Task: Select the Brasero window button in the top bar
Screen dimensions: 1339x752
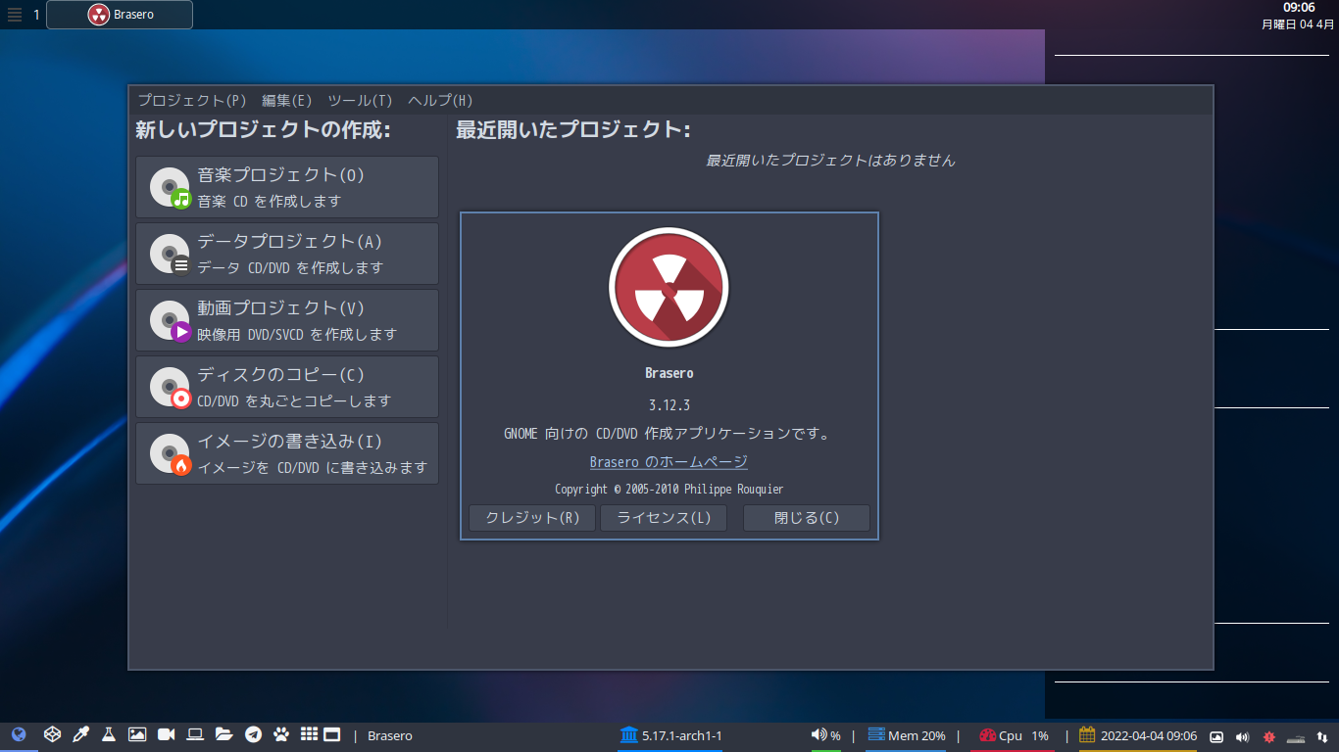Action: (120, 15)
